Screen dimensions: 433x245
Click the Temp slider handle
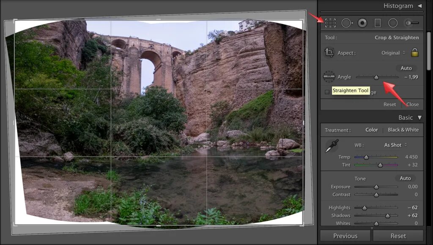(x=366, y=157)
